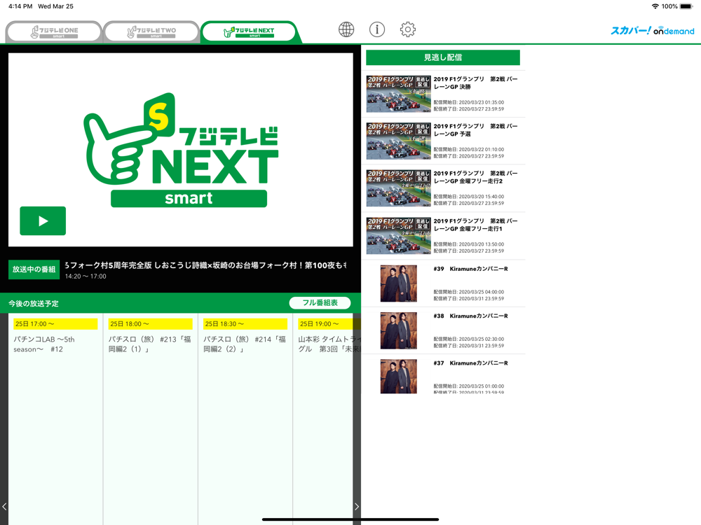The height and width of the screenshot is (525, 701).
Task: Switch to the Fuji TV TWO smart tab
Action: pos(151,31)
